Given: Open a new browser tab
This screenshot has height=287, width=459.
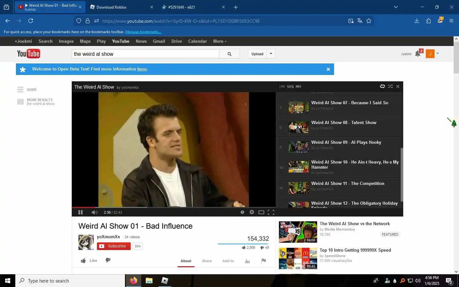Looking at the screenshot, I should coord(236,7).
